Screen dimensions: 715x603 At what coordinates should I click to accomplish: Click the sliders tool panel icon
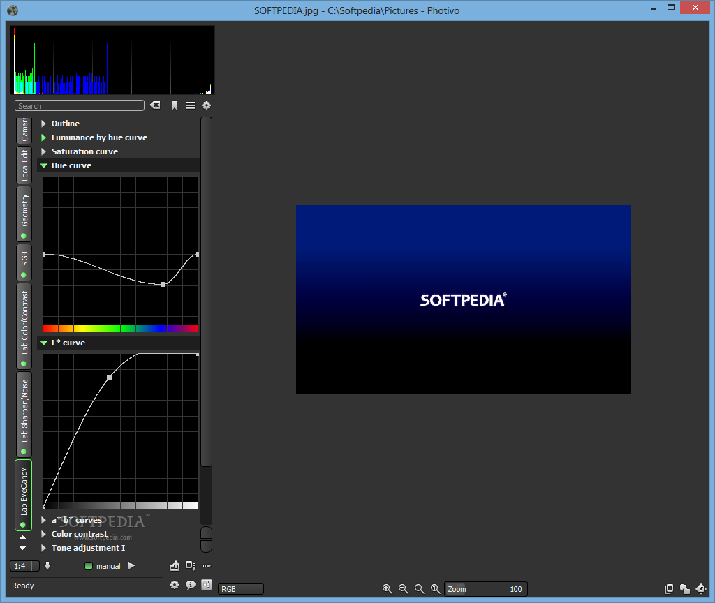pos(207,585)
